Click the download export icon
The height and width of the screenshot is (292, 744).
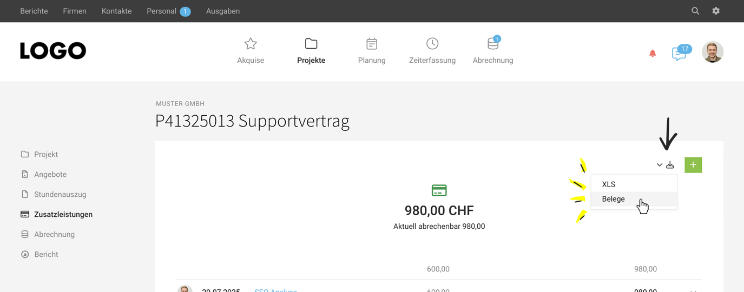pyautogui.click(x=670, y=165)
